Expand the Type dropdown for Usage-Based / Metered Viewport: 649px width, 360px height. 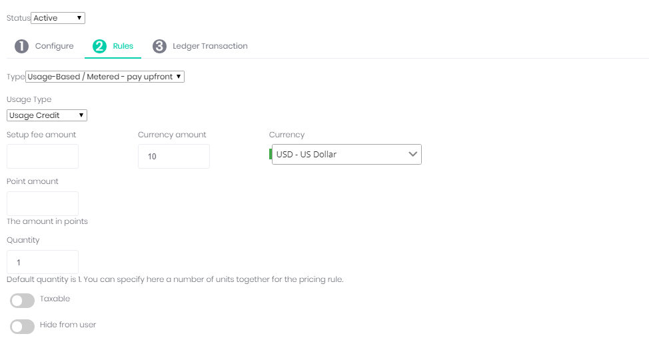(104, 77)
